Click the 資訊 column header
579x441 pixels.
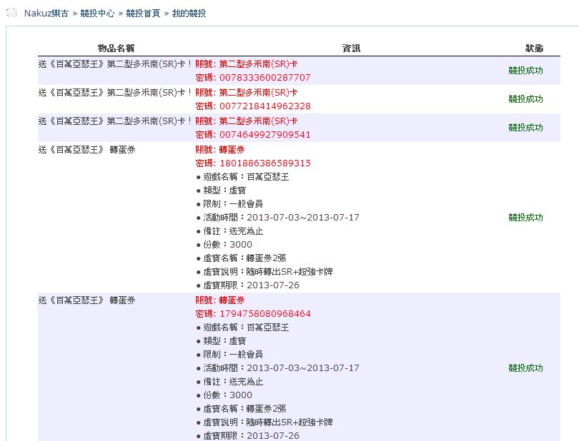click(x=351, y=49)
